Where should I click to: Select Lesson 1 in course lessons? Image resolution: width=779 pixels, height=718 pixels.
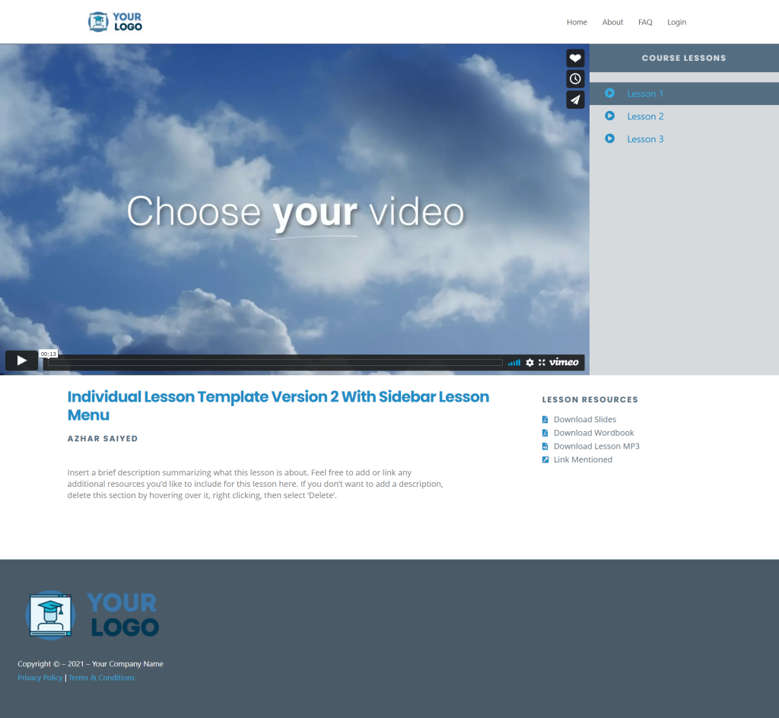684,94
